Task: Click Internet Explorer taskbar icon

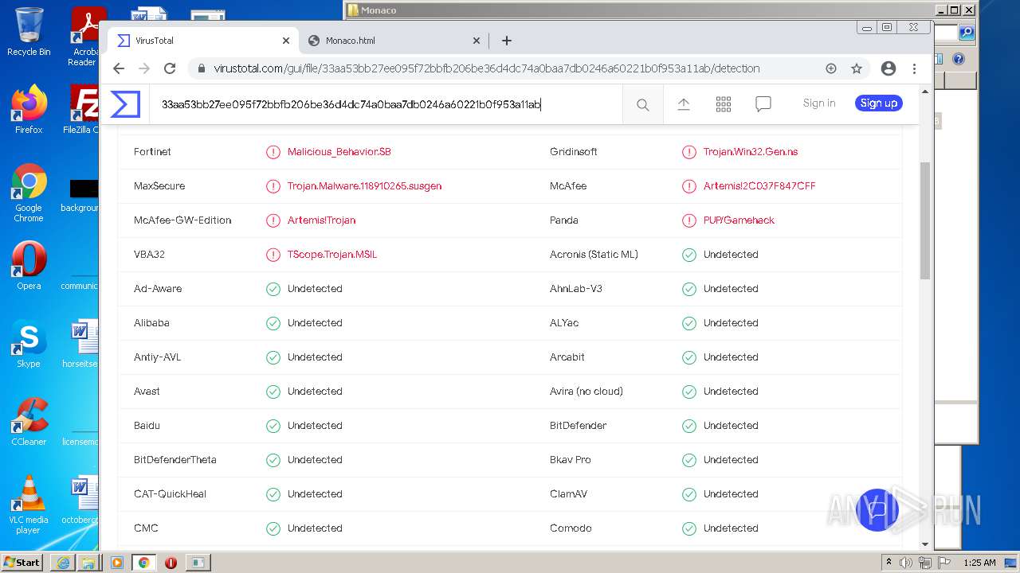Action: [63, 563]
